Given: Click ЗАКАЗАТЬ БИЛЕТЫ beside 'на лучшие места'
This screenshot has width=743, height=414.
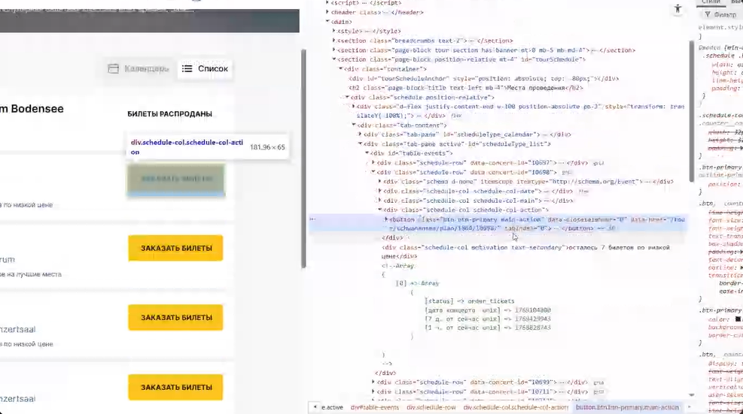Looking at the screenshot, I should (176, 248).
